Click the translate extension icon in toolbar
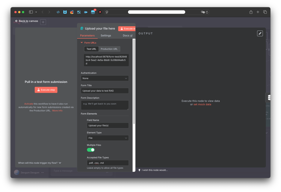Screen dimensions: 281x192 pos(79,12)
